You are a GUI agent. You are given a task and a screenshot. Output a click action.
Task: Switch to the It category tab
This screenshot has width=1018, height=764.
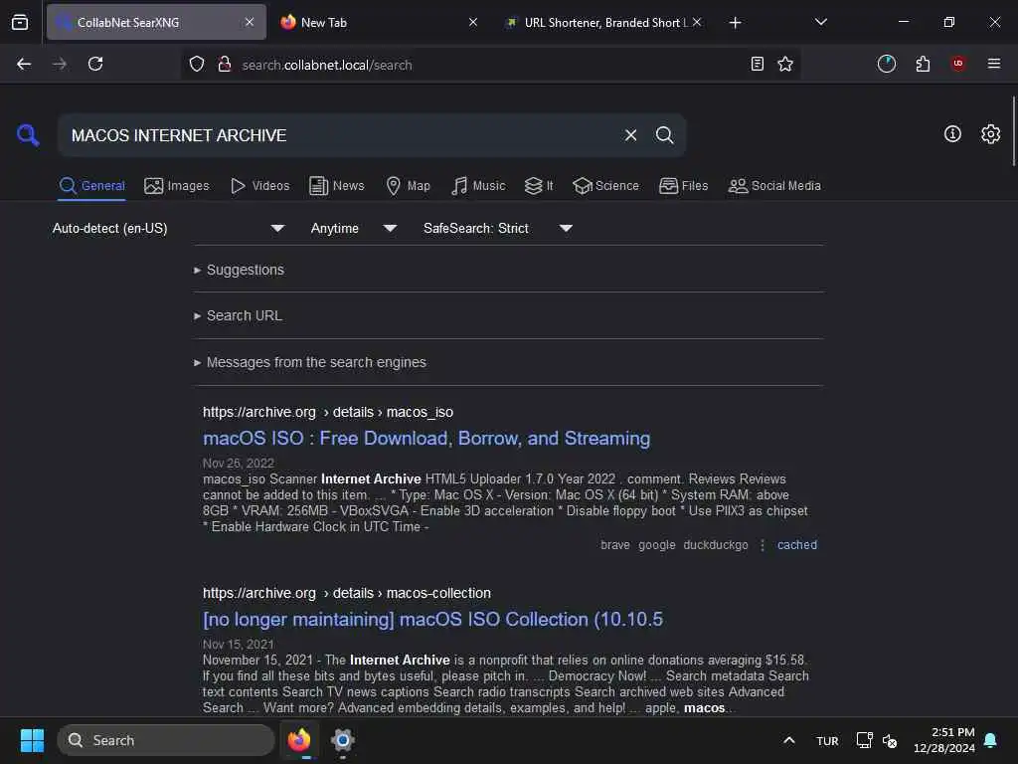(x=539, y=186)
